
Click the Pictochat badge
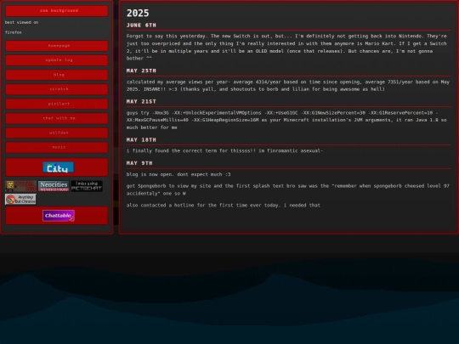point(87,186)
